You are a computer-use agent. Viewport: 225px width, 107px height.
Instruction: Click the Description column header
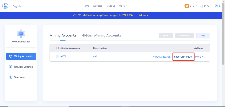100,48
